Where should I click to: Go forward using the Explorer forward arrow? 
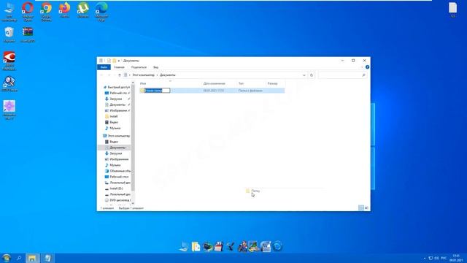click(109, 75)
